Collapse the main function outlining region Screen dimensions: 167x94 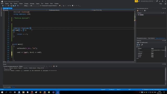click(x=13, y=44)
